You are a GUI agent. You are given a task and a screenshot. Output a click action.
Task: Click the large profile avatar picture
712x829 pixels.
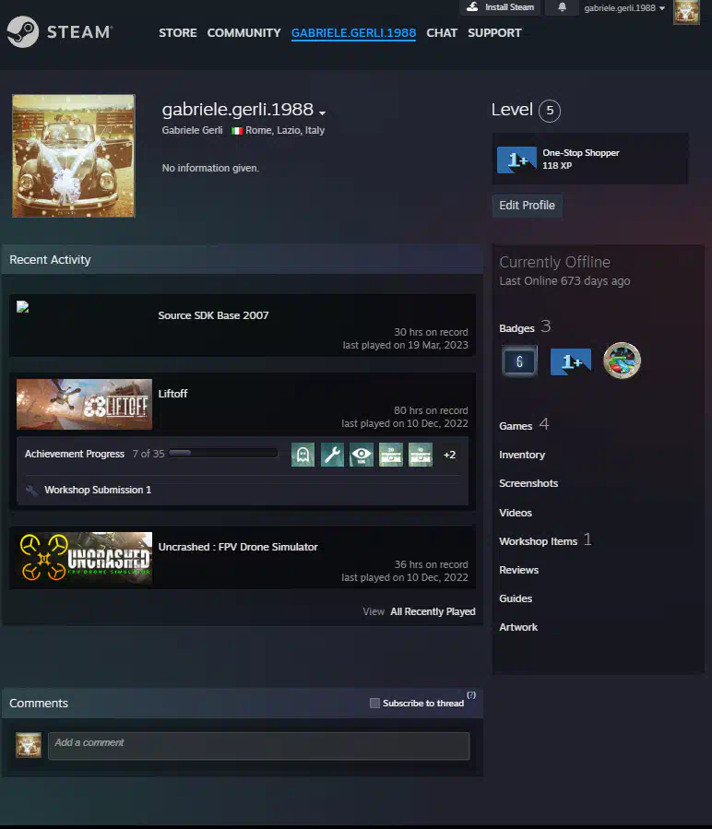[x=74, y=156]
